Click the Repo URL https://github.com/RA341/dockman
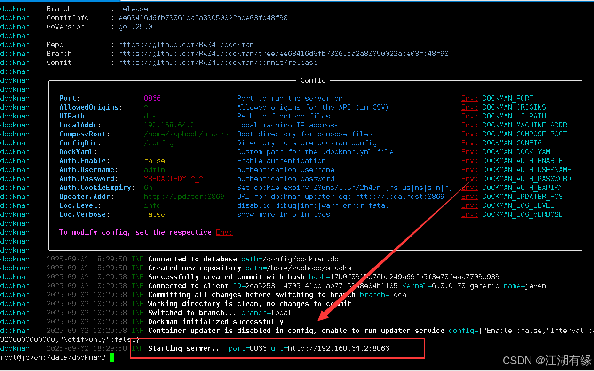 click(x=186, y=45)
